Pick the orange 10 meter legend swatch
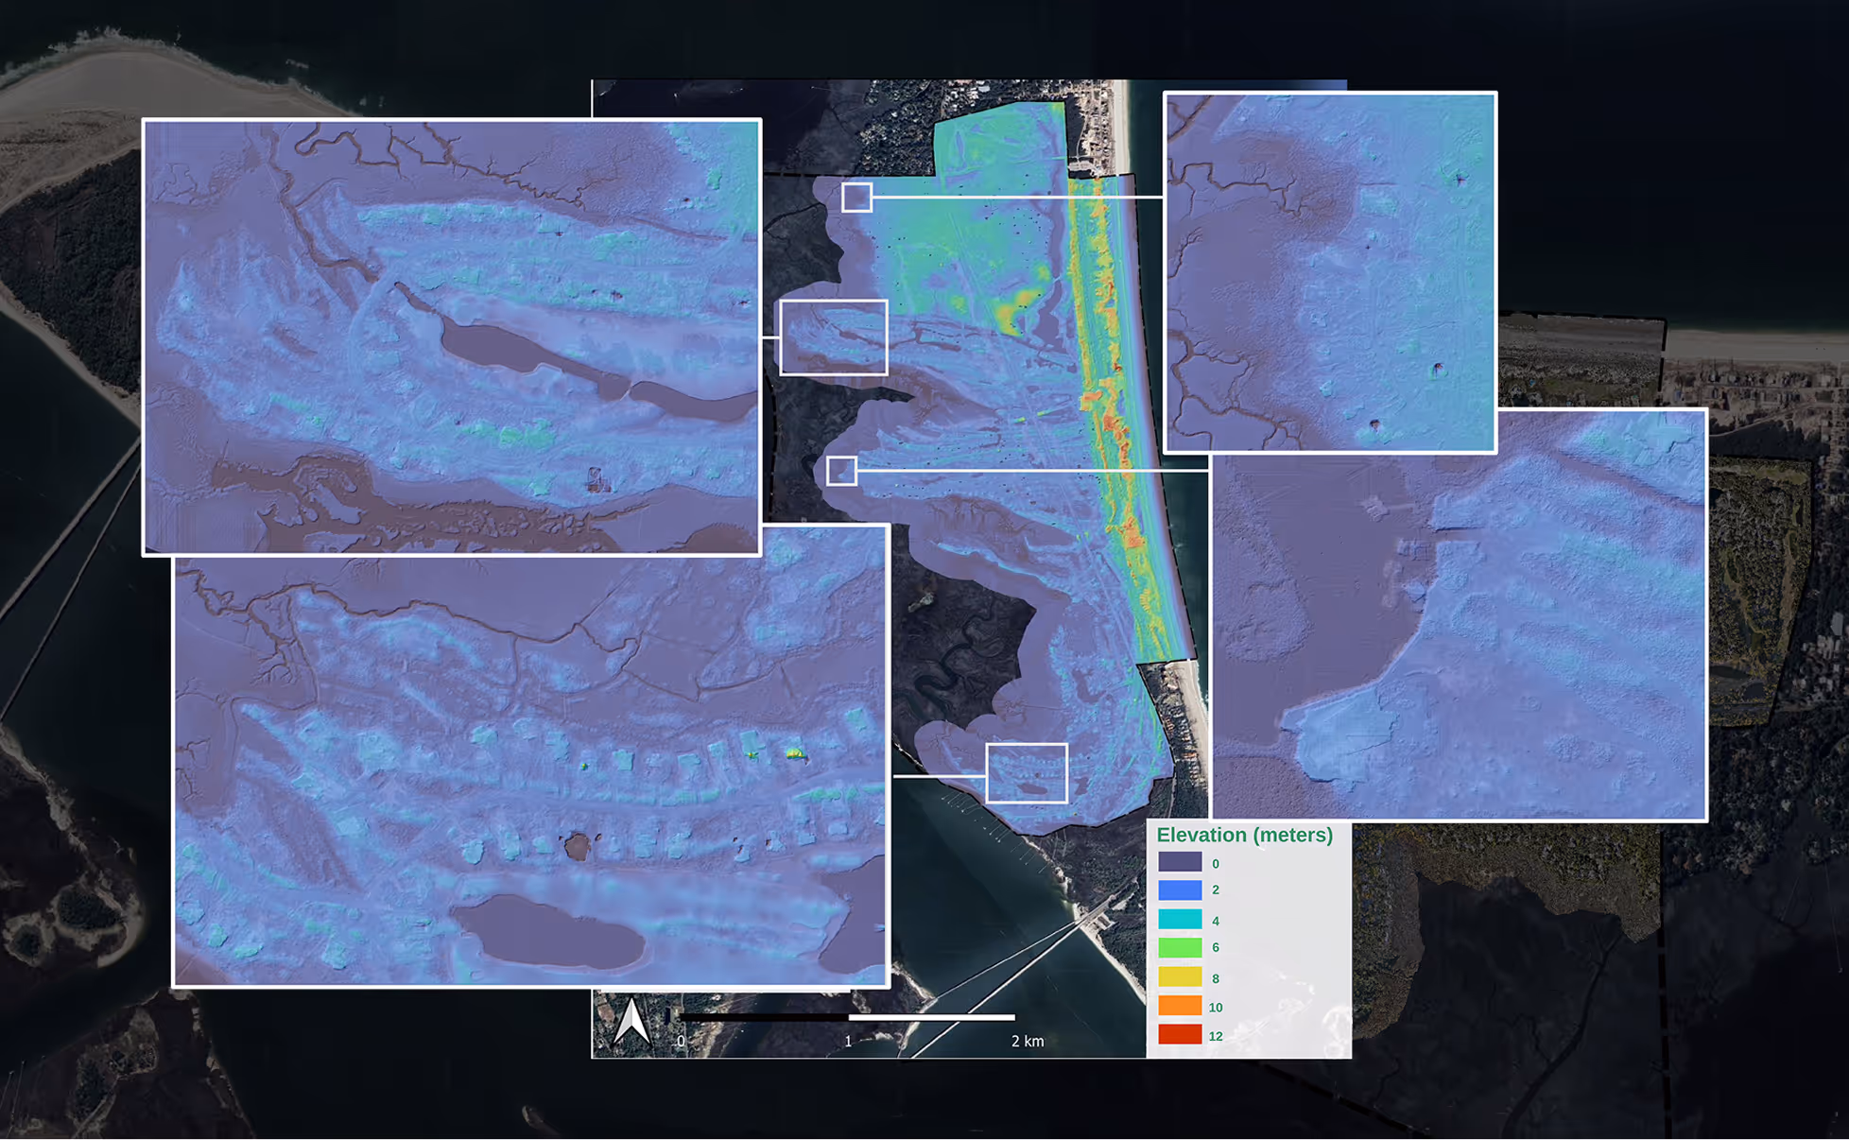Image resolution: width=1849 pixels, height=1140 pixels. (1180, 1006)
